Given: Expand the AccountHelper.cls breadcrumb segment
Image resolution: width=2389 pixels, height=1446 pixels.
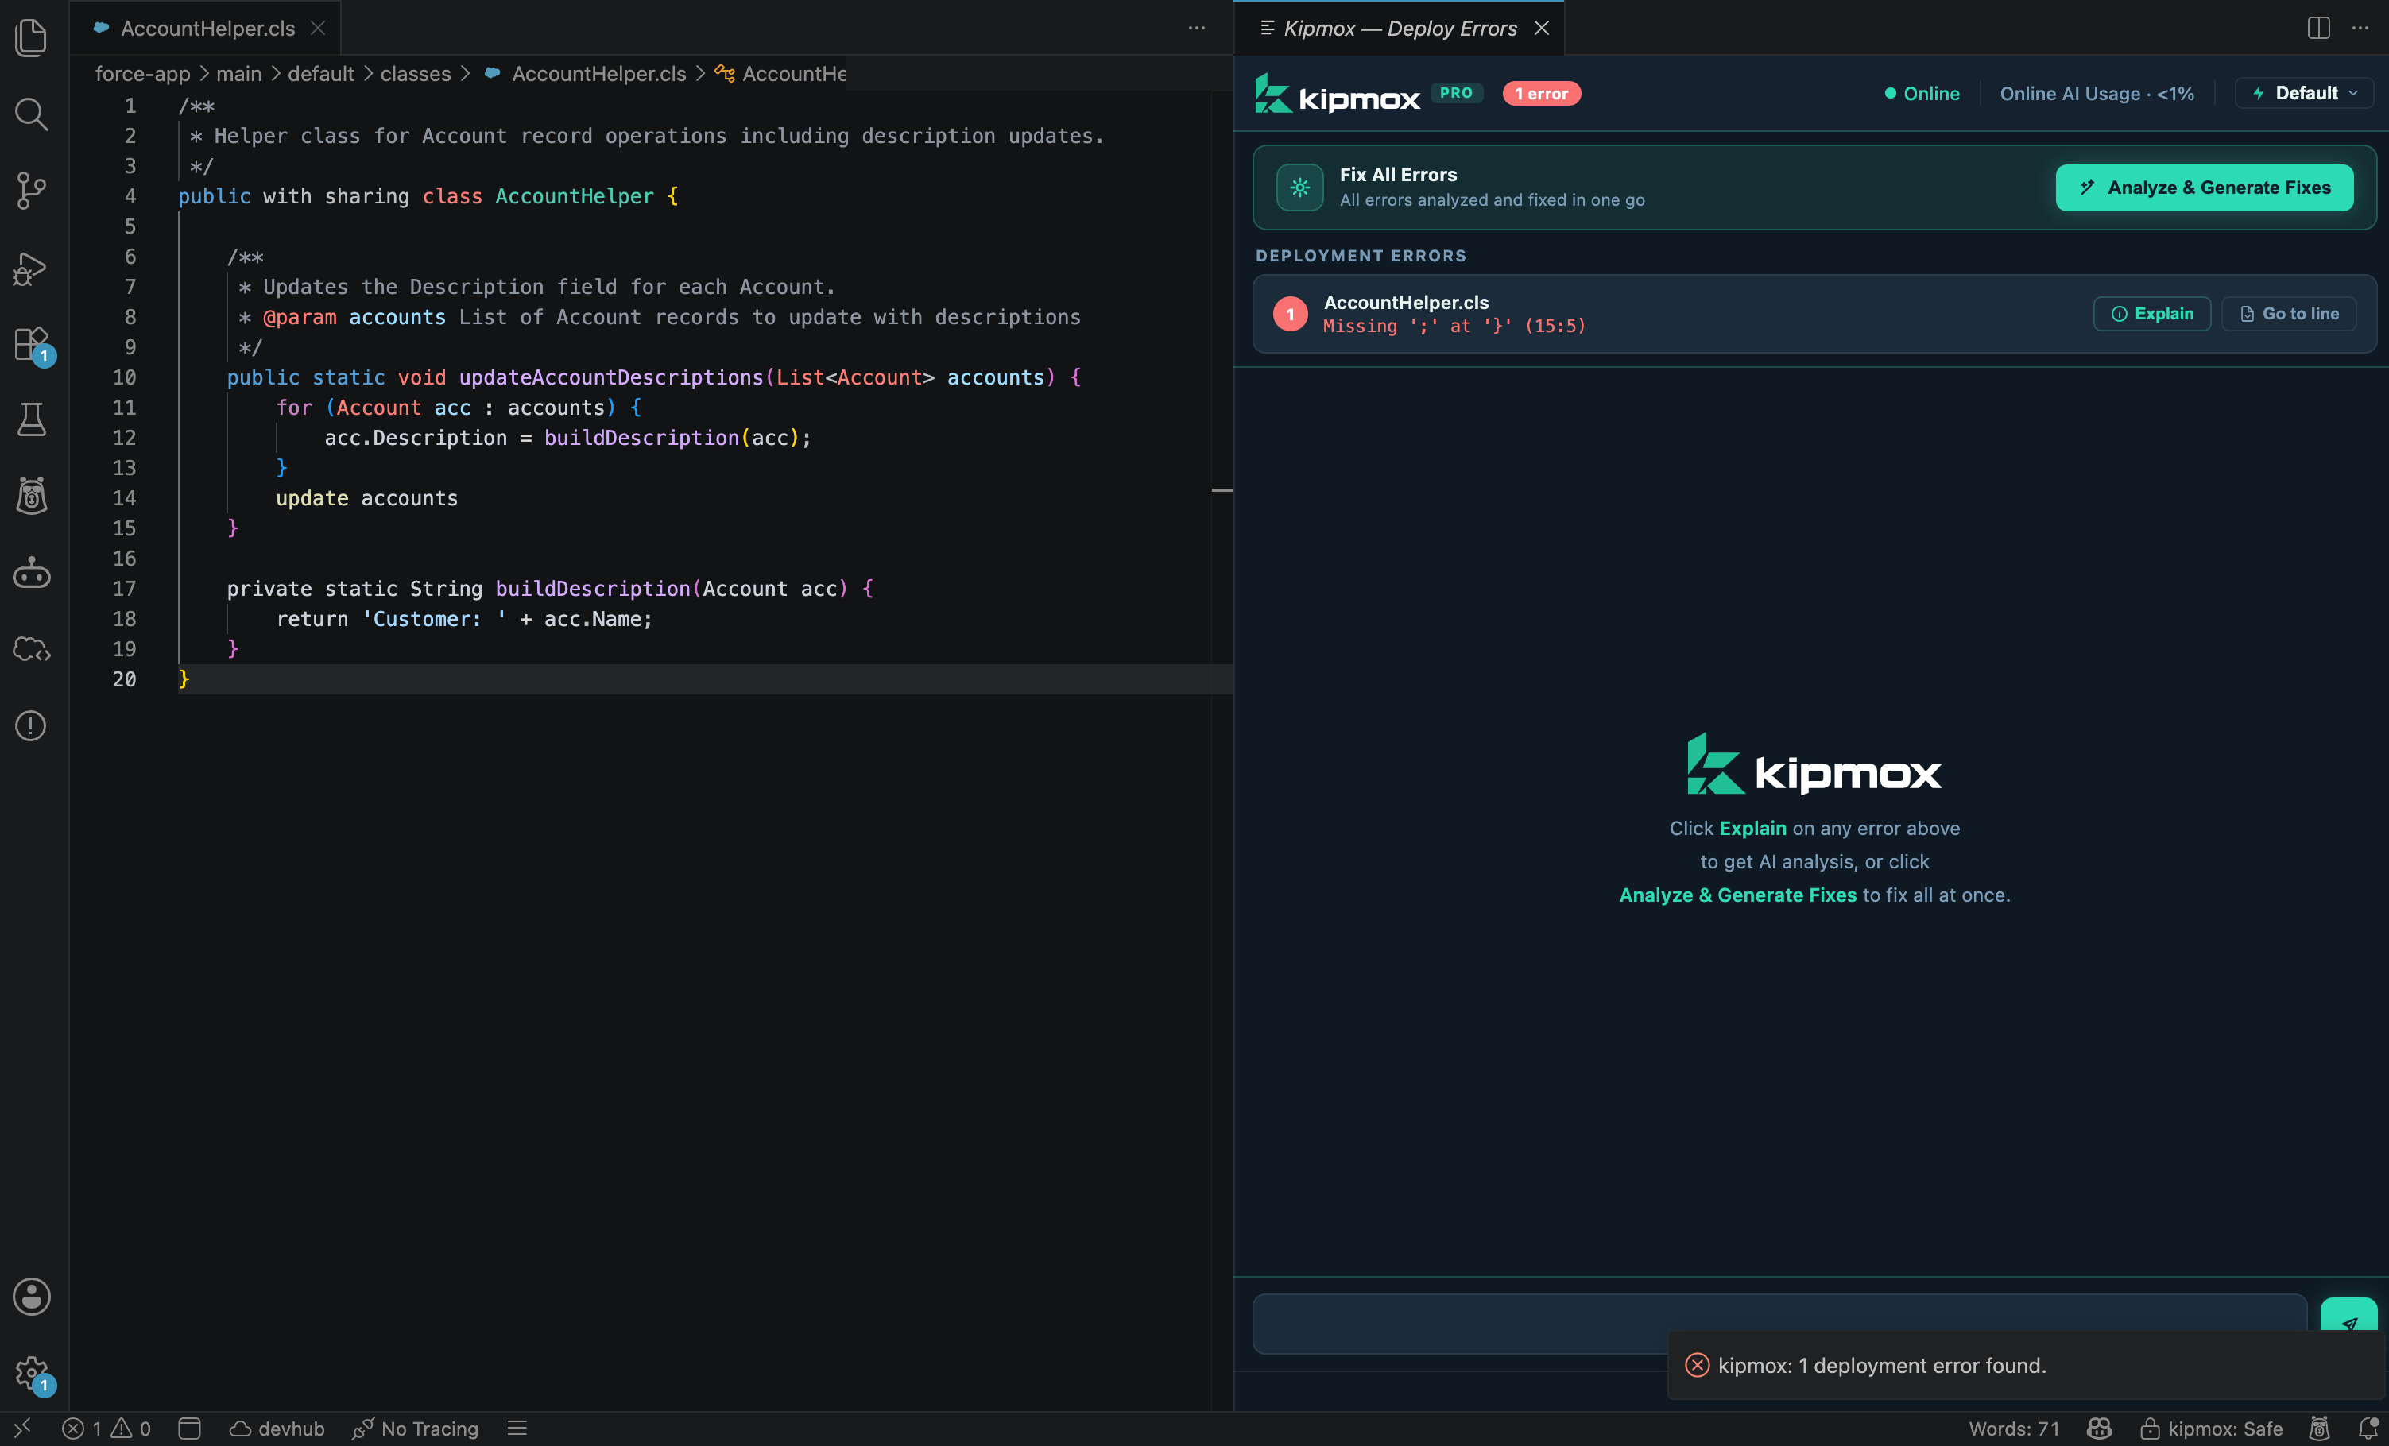Looking at the screenshot, I should click(586, 74).
